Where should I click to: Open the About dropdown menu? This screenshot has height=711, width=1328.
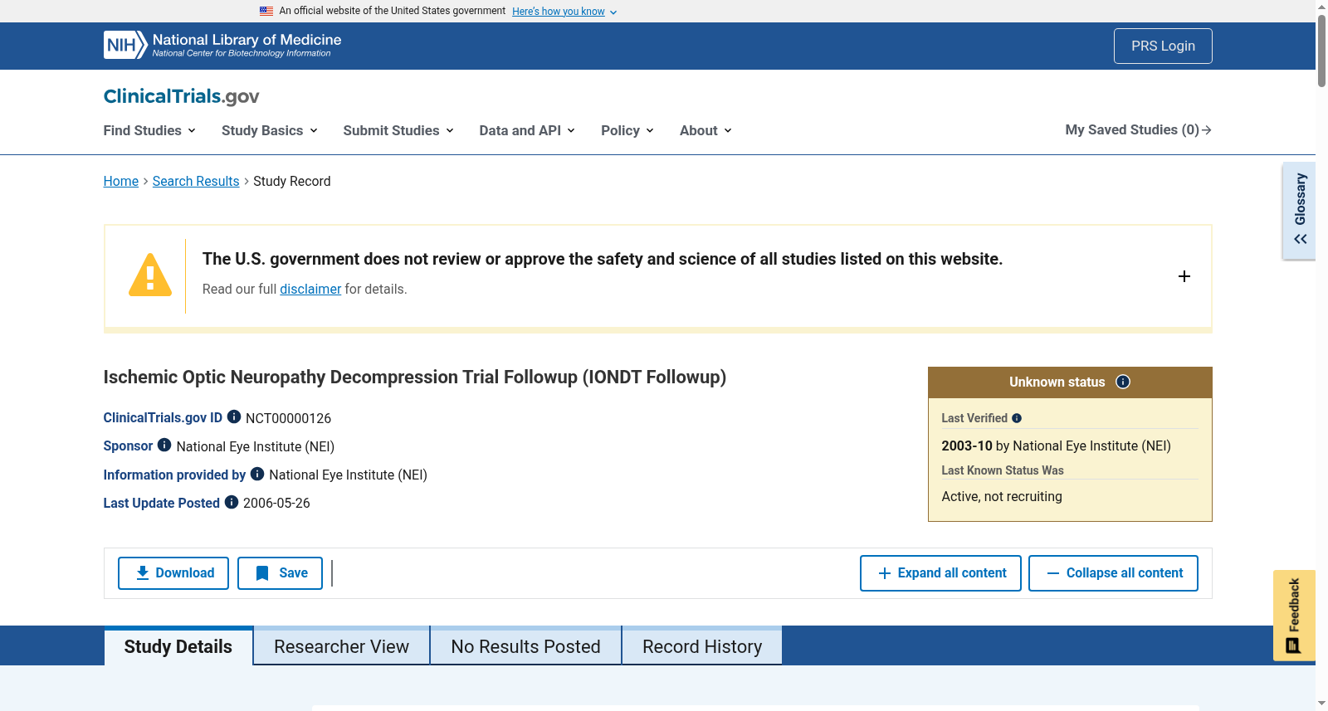coord(705,130)
